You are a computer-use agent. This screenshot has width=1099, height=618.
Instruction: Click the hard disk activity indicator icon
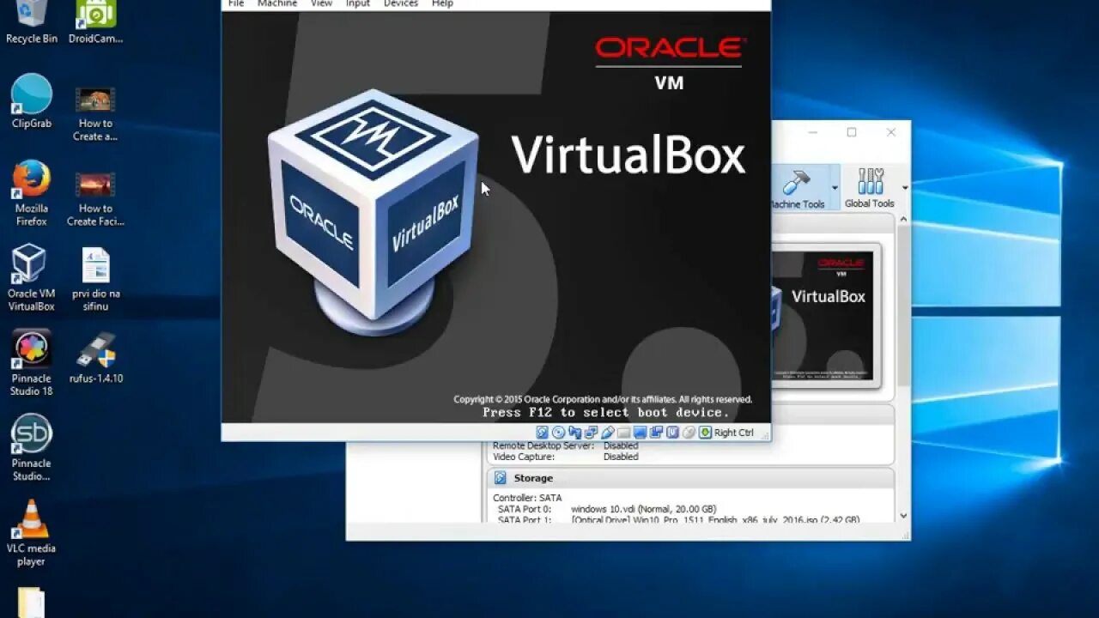(x=543, y=433)
